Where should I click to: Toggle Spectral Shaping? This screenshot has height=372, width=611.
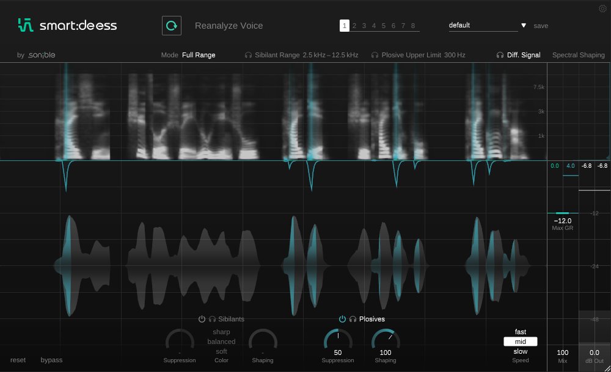tap(578, 55)
